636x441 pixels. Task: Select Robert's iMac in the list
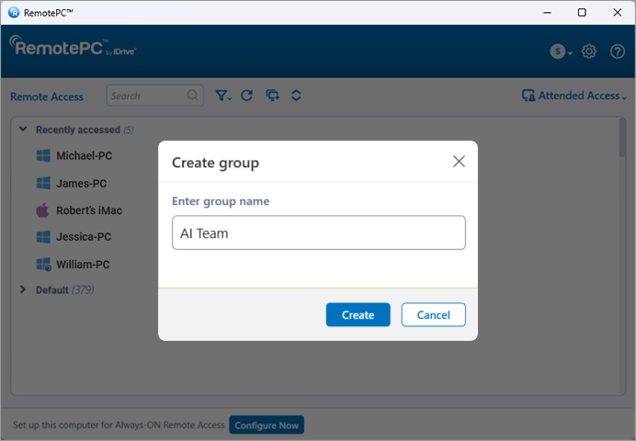pos(88,210)
